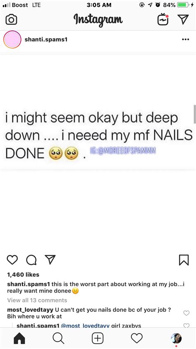Tap the three-dot post options menu

[185, 40]
